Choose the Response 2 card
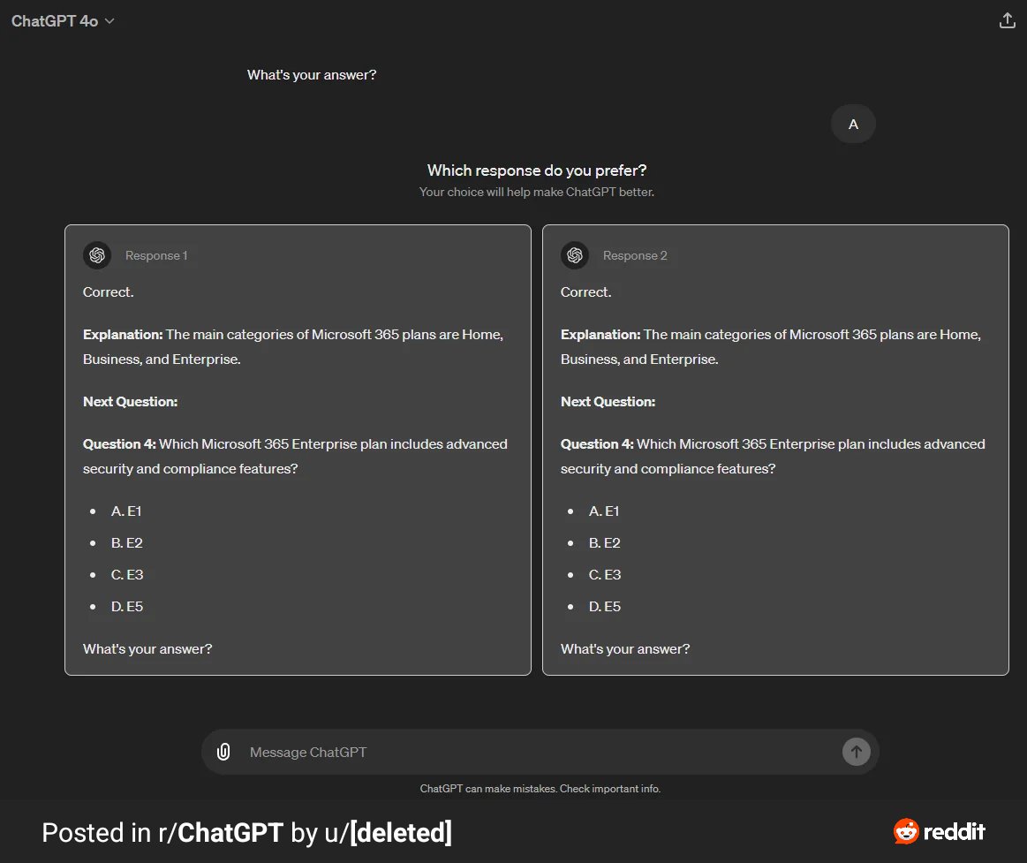 coord(775,450)
